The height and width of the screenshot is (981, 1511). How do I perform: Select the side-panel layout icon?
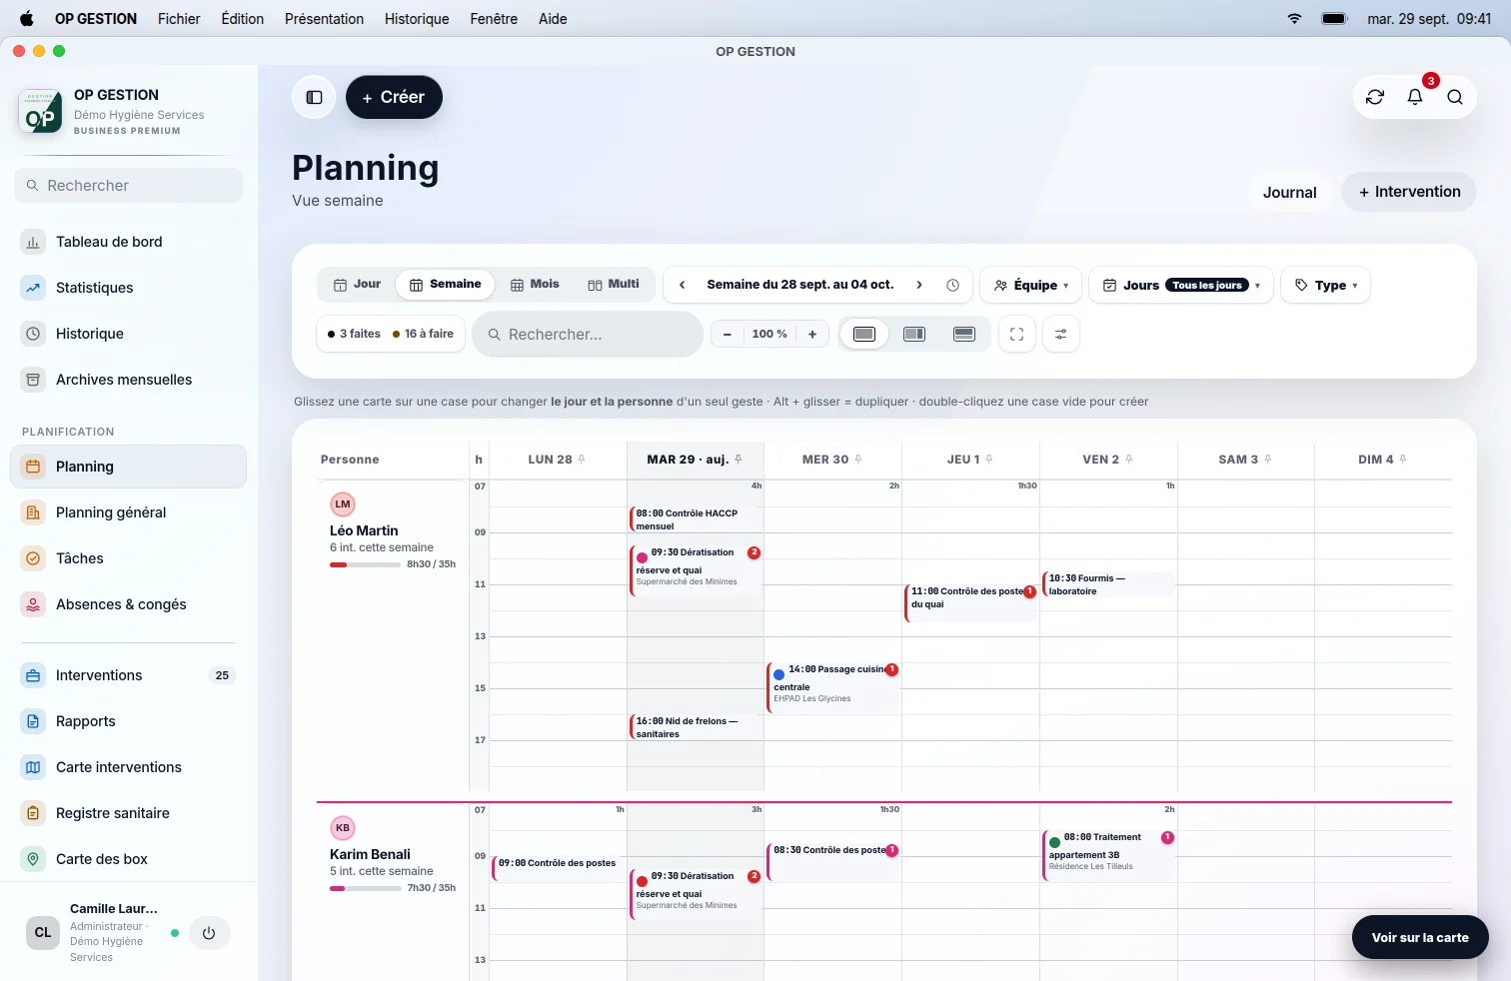click(x=914, y=335)
